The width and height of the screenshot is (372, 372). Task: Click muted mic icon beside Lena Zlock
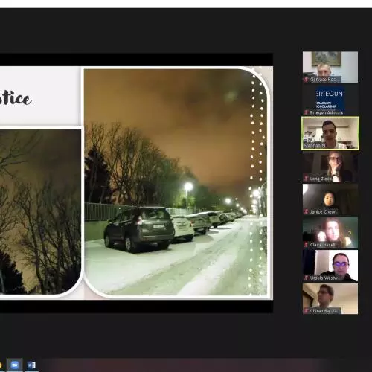307,179
